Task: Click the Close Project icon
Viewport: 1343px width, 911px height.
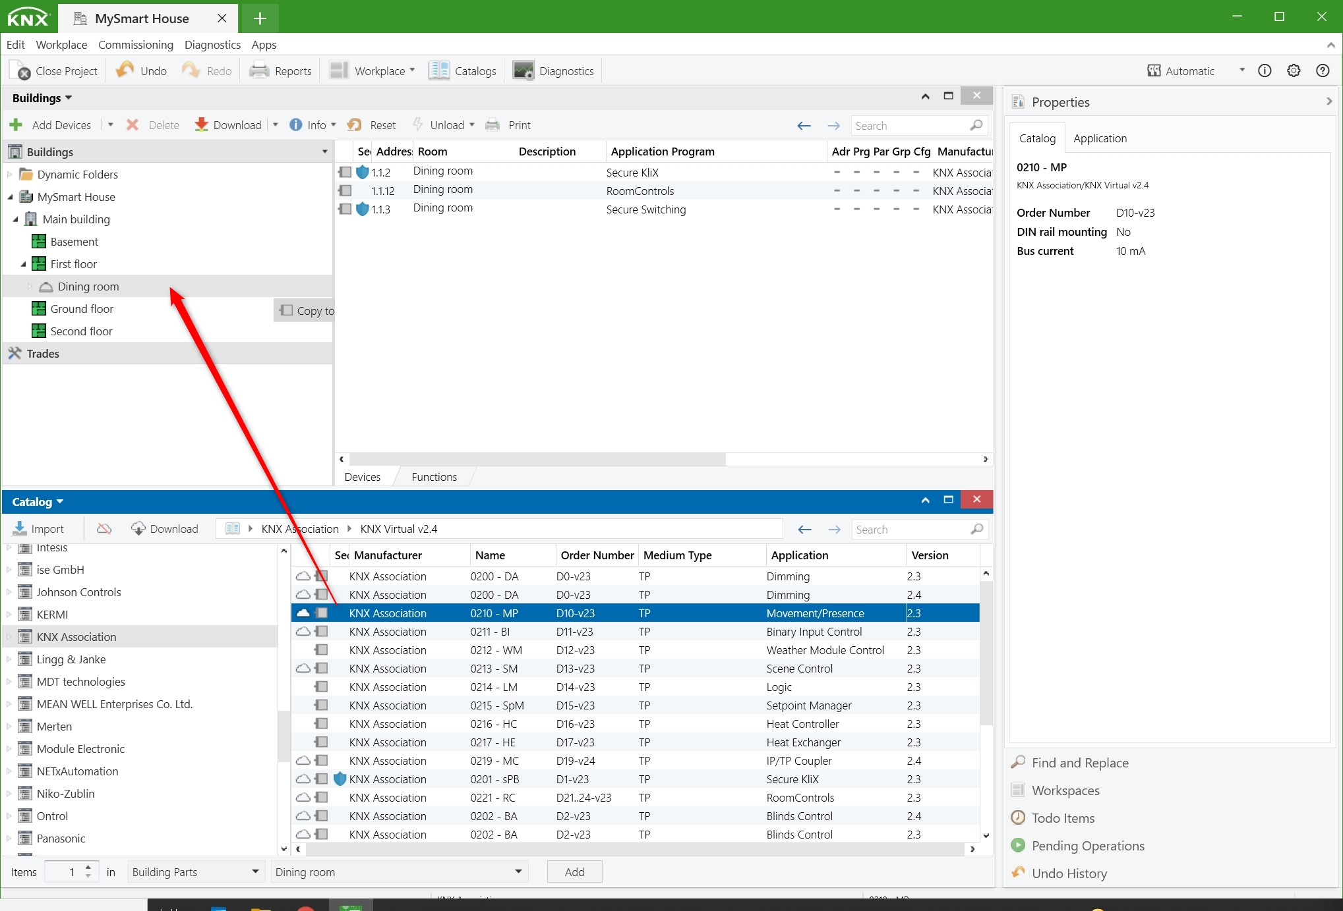Action: 20,70
